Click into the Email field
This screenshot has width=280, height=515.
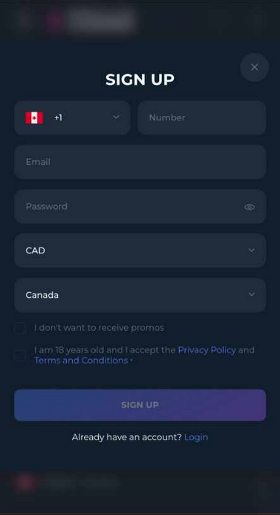tap(140, 162)
